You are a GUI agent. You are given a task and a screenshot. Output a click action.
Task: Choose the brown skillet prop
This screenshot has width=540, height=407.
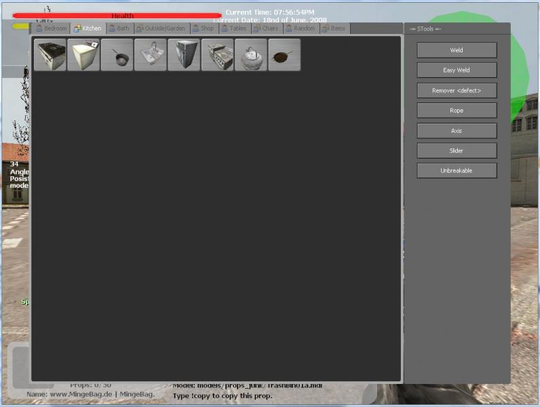[284, 55]
